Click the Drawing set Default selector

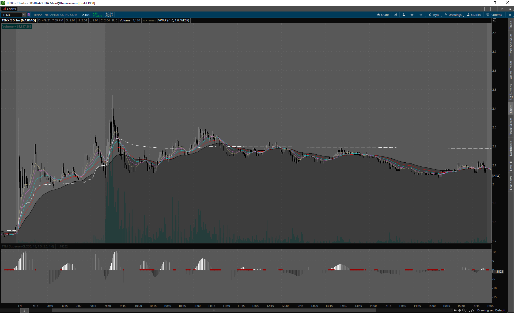491,310
